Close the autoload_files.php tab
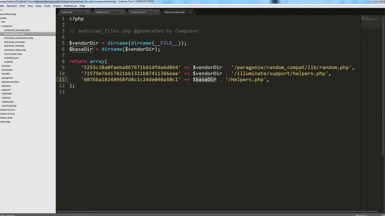The image size is (385, 216). 191,12
